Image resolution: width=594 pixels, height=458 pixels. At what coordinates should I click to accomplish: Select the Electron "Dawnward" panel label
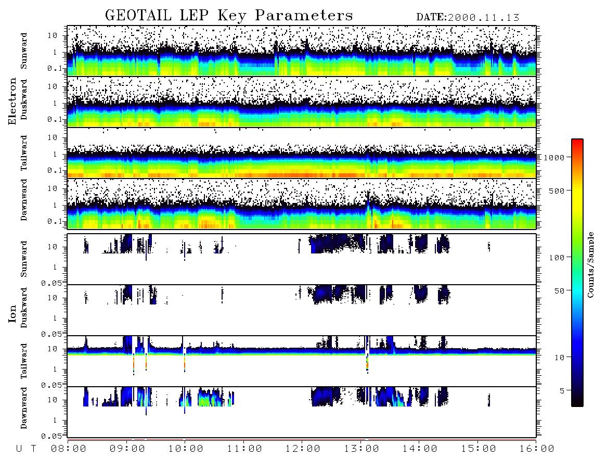pos(24,200)
